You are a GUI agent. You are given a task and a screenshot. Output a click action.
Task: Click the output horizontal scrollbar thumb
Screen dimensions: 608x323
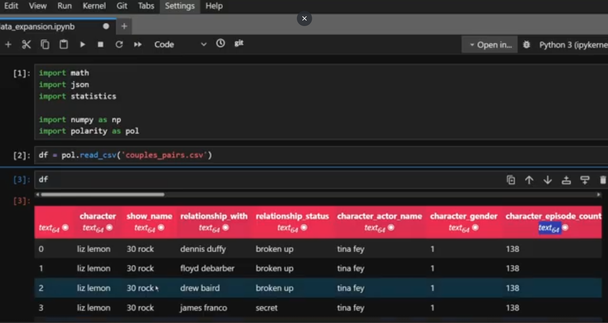point(102,194)
